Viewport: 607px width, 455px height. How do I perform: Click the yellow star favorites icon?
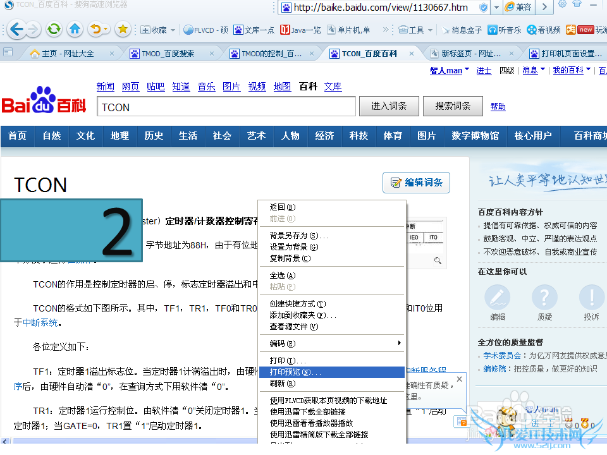pos(123,29)
